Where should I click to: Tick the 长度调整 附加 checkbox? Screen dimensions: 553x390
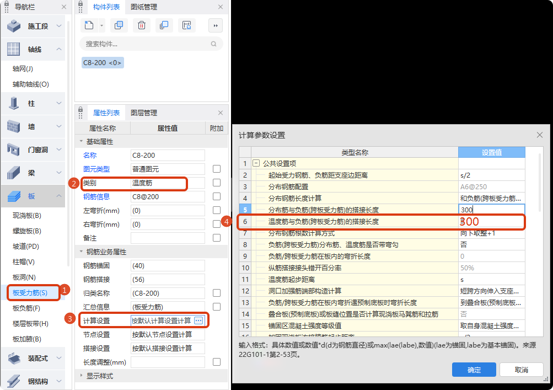217,362
